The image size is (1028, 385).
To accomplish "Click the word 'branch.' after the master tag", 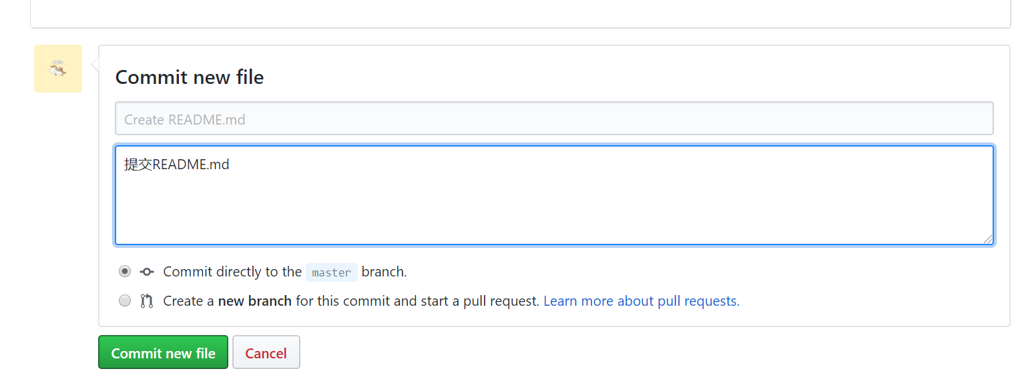I will (384, 272).
